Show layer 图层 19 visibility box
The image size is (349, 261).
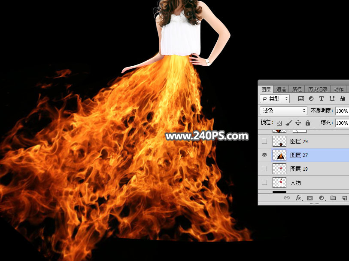[264, 169]
